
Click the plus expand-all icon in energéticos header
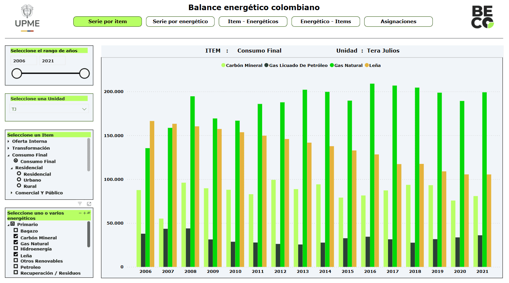pos(84,213)
